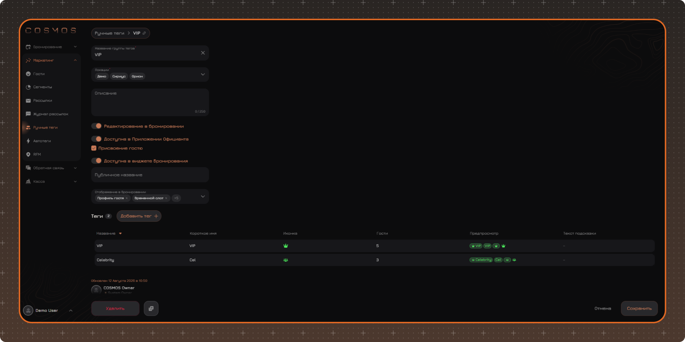Click the duplicate group icon button
Screen dimensions: 685x342
[151, 309]
